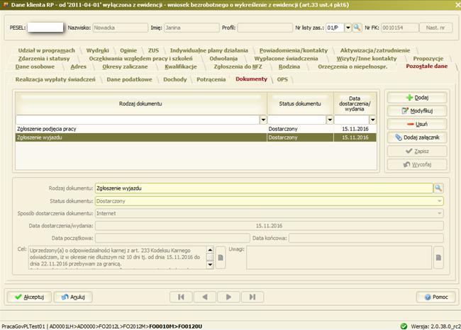The height and width of the screenshot is (330, 461).
Task: Open Potrącenia subtab
Action: pos(211,79)
